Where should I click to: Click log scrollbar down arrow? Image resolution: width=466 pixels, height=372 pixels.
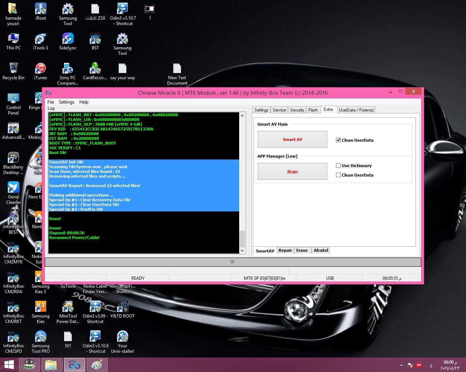click(x=242, y=250)
